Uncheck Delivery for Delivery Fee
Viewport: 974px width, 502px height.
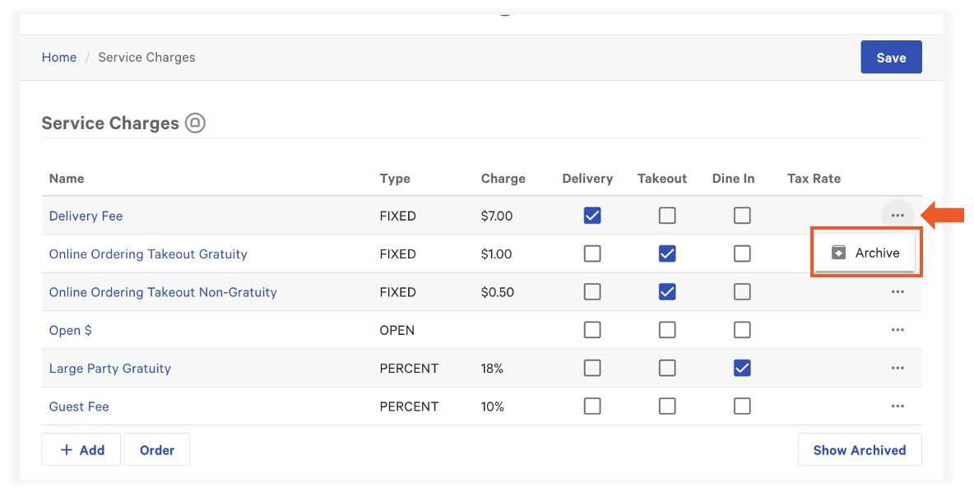[x=592, y=215]
